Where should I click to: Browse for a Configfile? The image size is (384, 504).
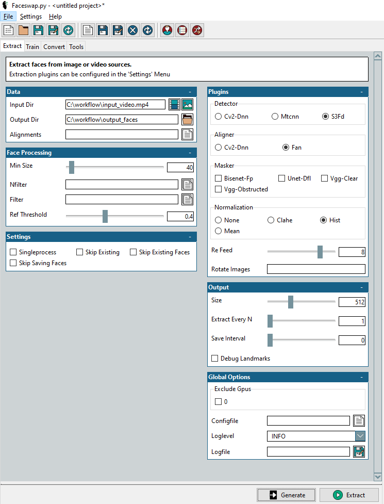coord(359,421)
